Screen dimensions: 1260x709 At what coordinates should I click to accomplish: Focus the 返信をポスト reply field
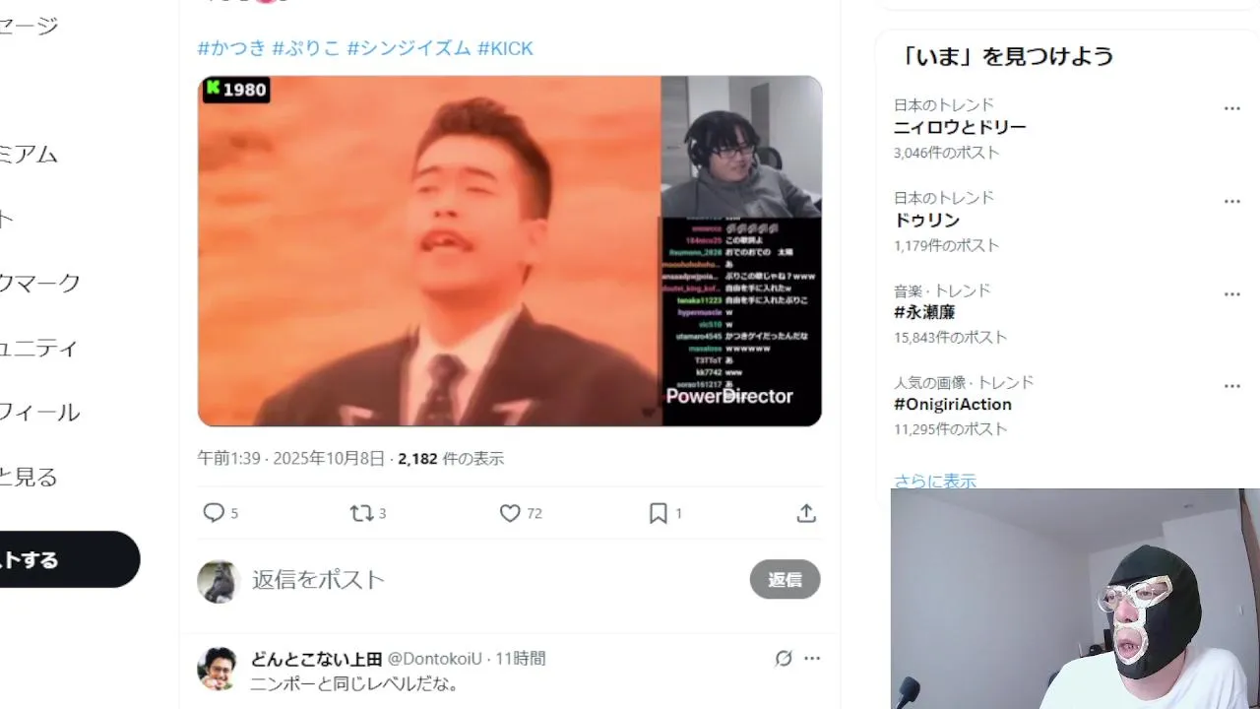(x=492, y=579)
